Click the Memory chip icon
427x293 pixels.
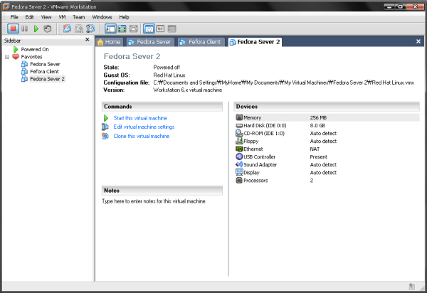(239, 117)
